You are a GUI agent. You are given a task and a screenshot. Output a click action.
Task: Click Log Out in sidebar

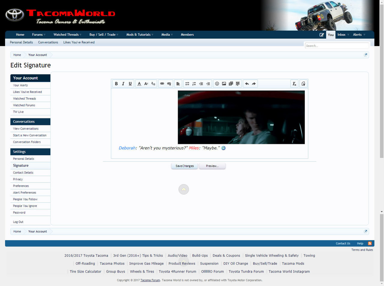click(x=30, y=222)
